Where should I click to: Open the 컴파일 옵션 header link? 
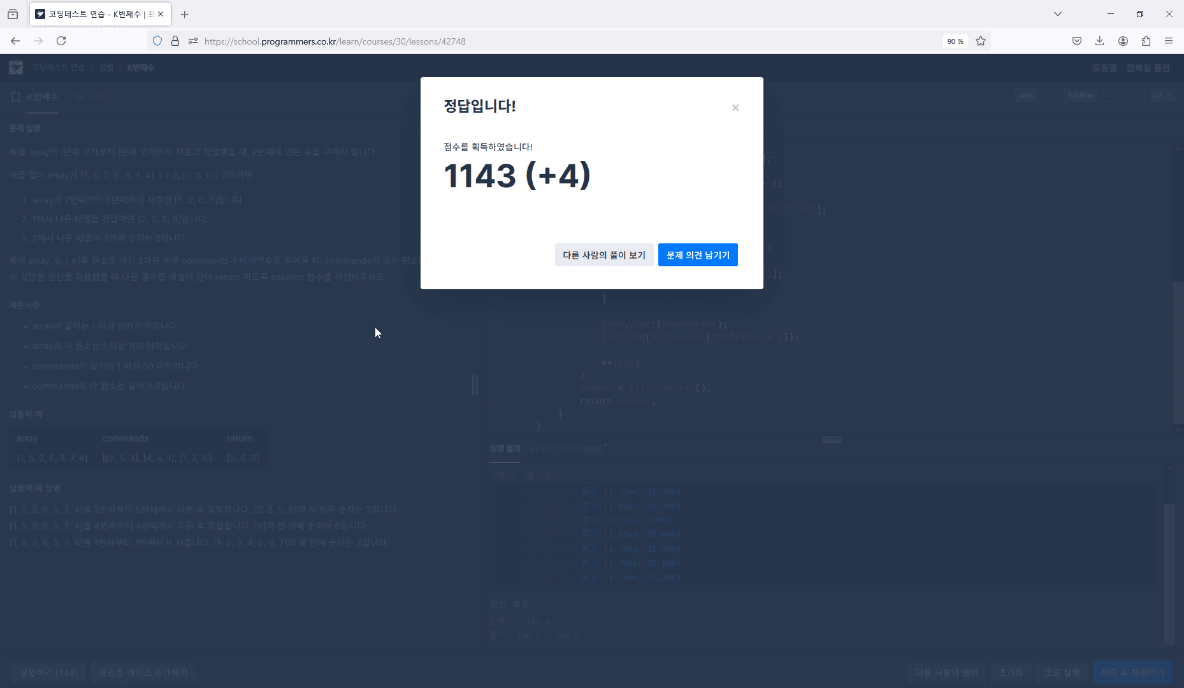pyautogui.click(x=1148, y=68)
